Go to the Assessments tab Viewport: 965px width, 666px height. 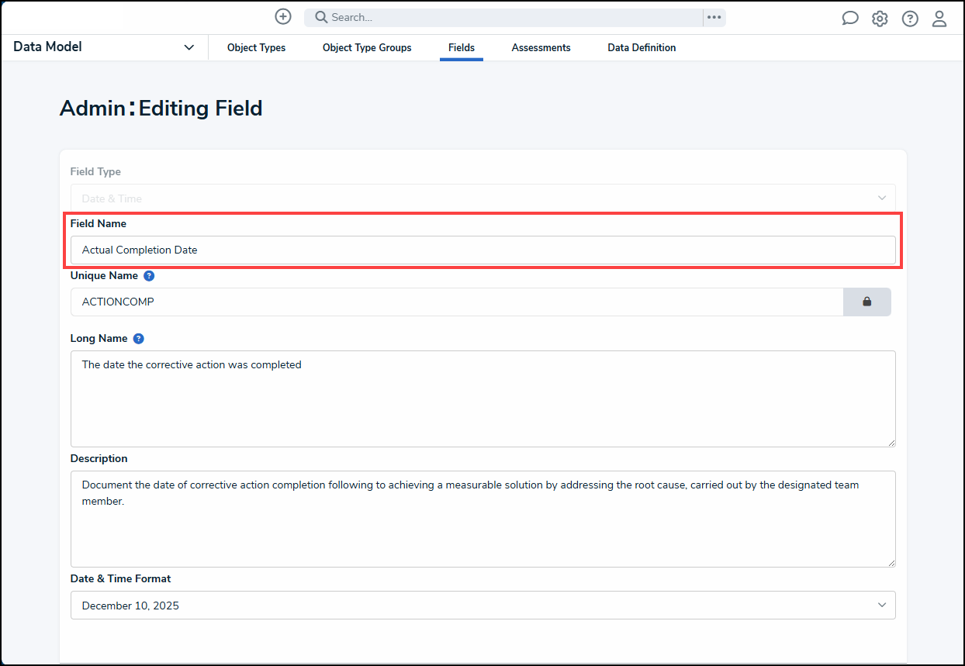click(541, 48)
